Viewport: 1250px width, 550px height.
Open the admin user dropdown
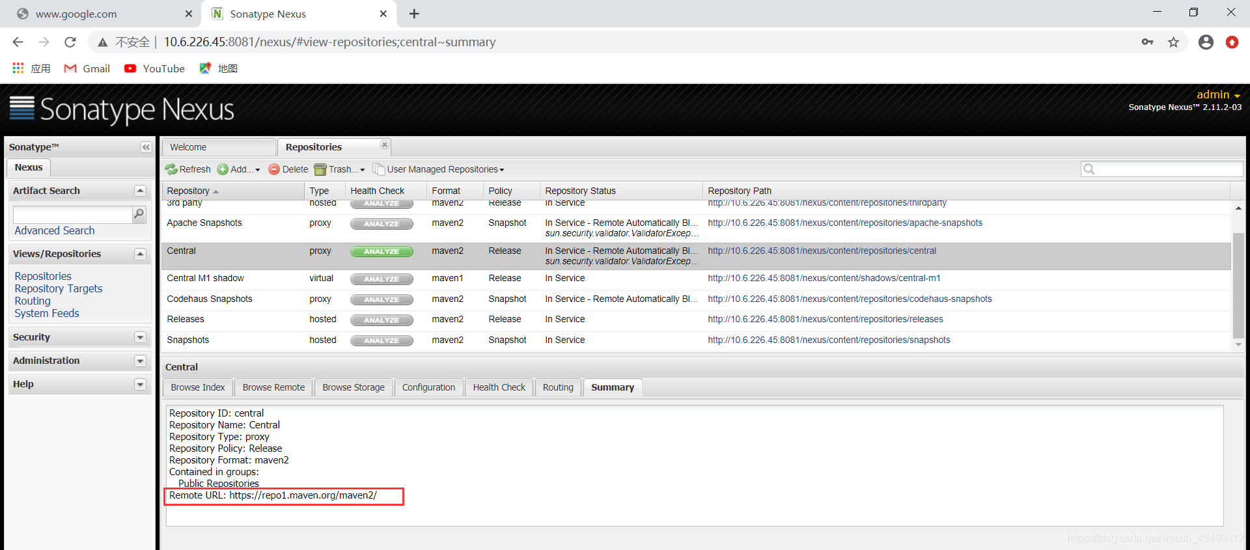click(1218, 95)
